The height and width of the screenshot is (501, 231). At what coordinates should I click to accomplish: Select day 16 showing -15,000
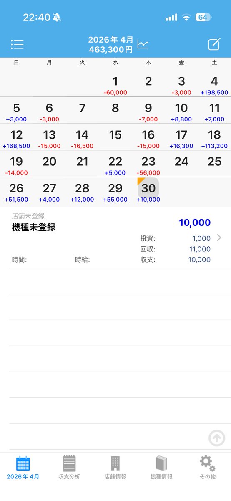coord(148,139)
